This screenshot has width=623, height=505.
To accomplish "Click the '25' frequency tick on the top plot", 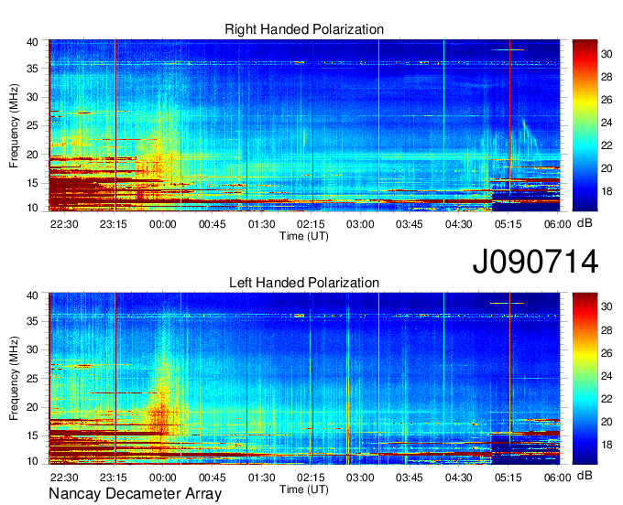I will (x=32, y=125).
